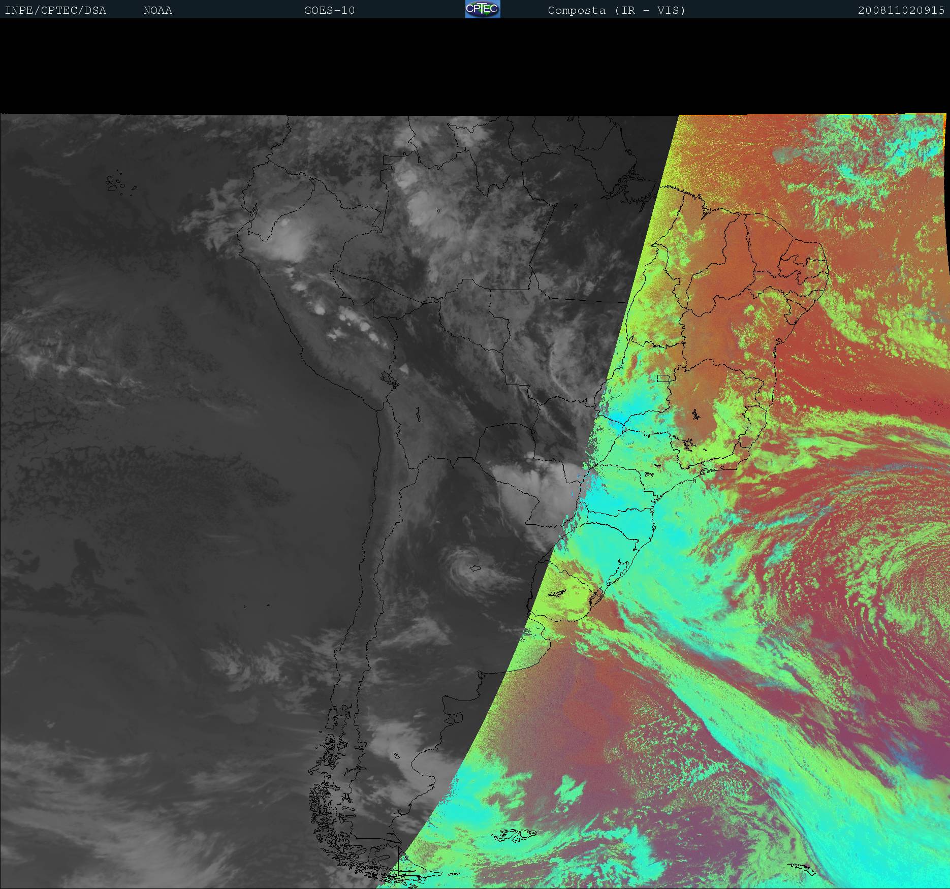The width and height of the screenshot is (950, 889).
Task: Click the NOAA label in header
Action: (157, 11)
